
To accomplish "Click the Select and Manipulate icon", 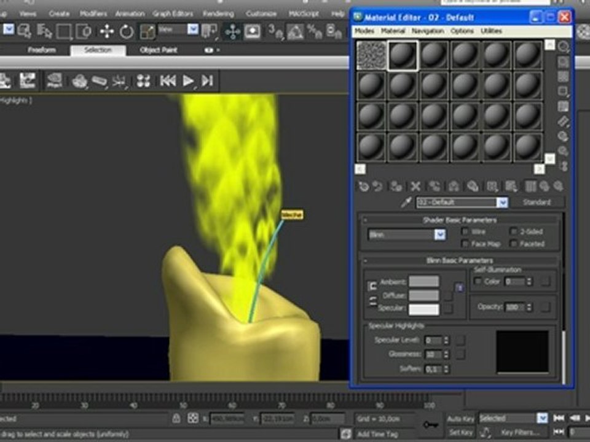I will [x=232, y=31].
